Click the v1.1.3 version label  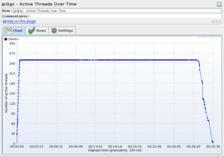(216, 21)
